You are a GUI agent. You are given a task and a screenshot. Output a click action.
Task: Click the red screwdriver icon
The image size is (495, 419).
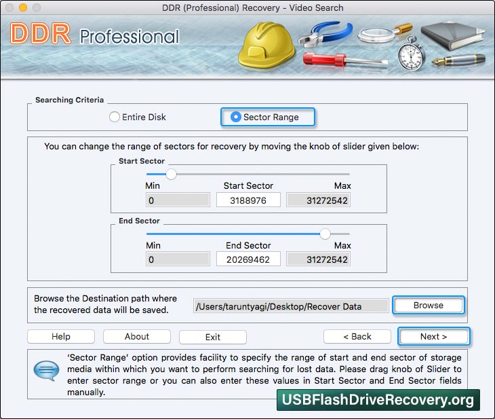(344, 60)
